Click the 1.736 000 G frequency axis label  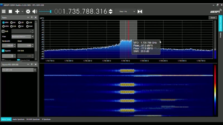(144, 61)
